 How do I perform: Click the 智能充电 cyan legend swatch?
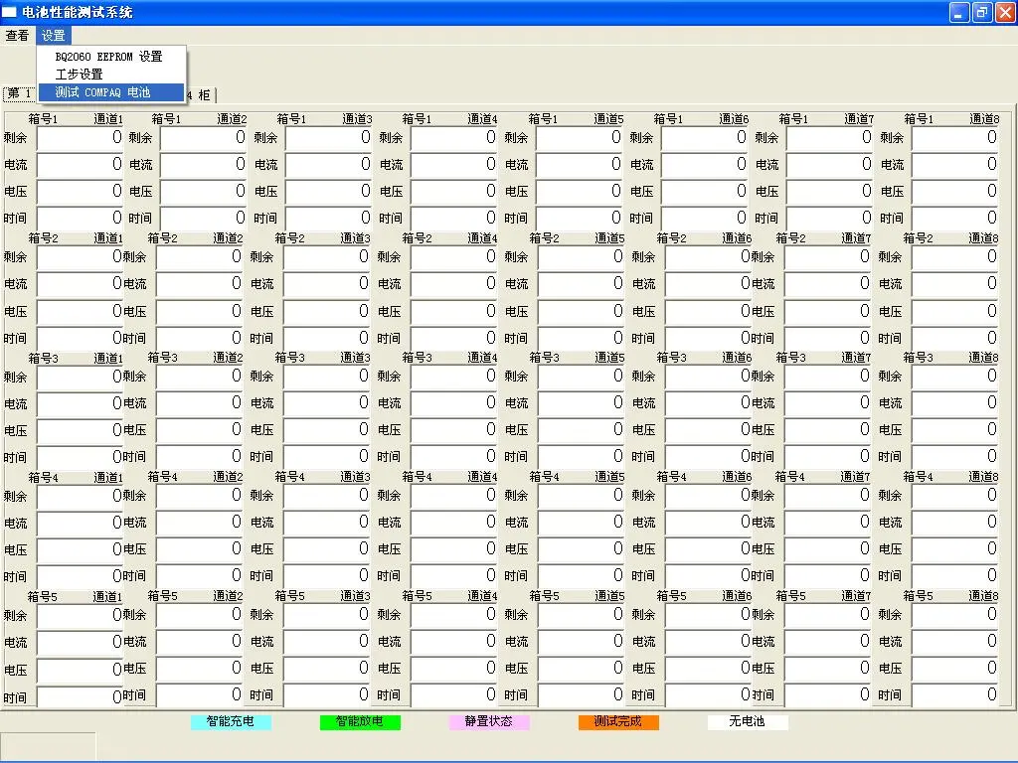point(231,721)
